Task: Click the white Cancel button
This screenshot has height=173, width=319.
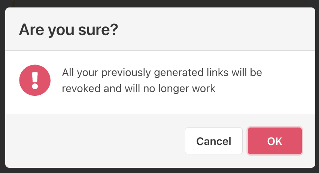Action: (214, 141)
